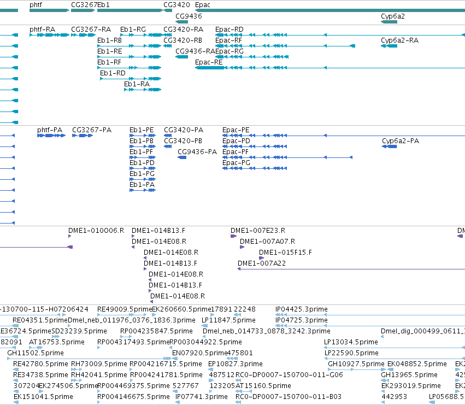Select transcript Epac-RF
This screenshot has height=405, width=465.
click(285, 46)
